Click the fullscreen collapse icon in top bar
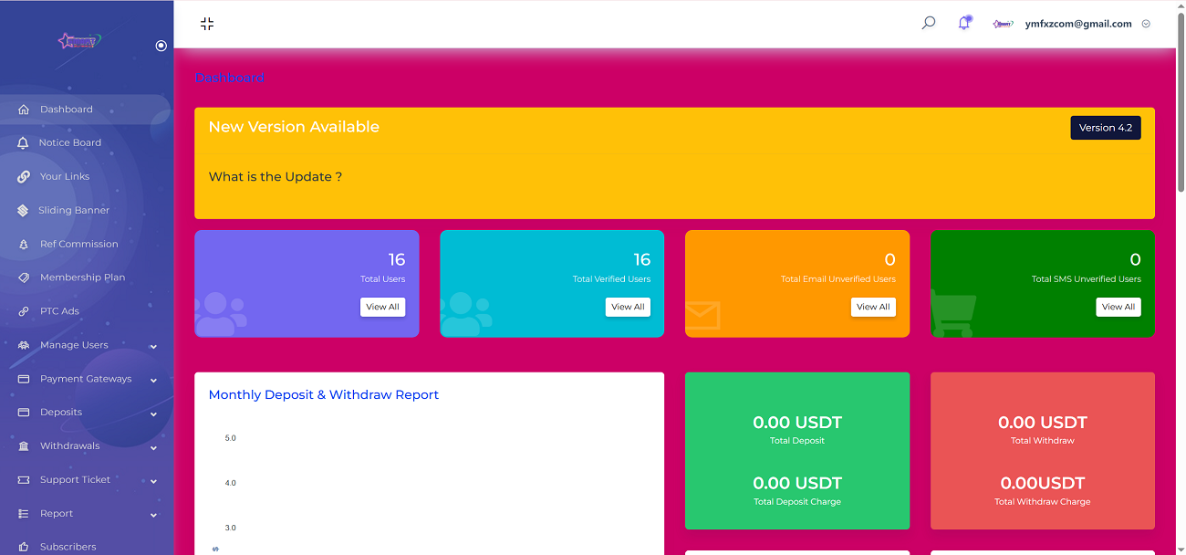The image size is (1186, 555). 207,24
